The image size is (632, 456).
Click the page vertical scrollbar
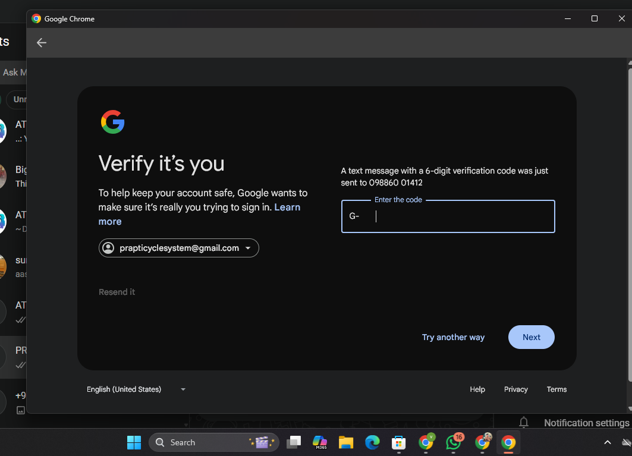pyautogui.click(x=630, y=224)
